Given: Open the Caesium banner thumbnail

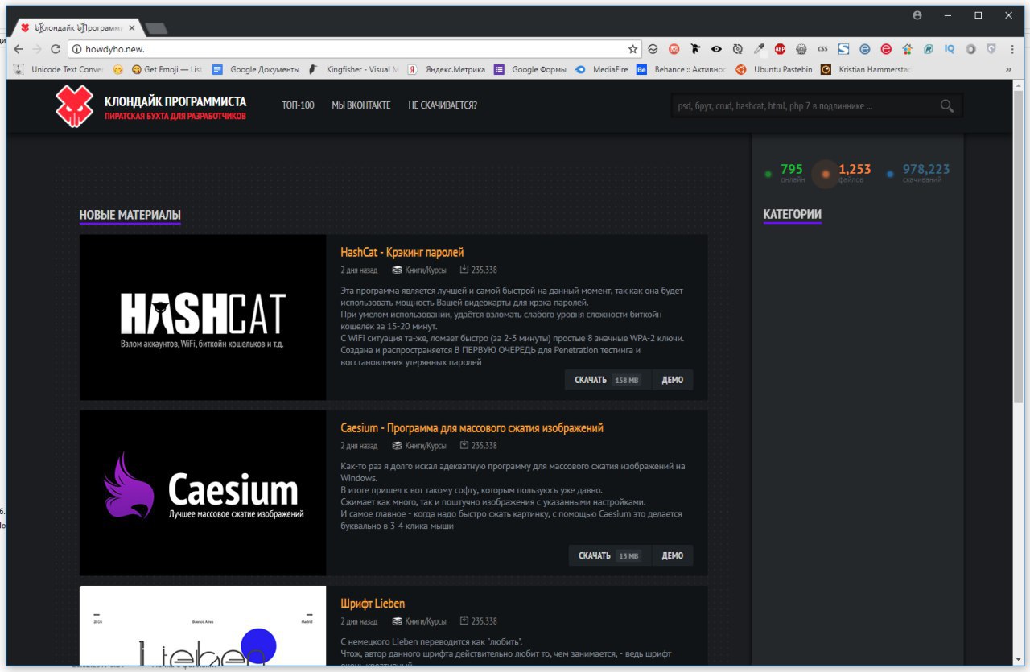Looking at the screenshot, I should 203,493.
